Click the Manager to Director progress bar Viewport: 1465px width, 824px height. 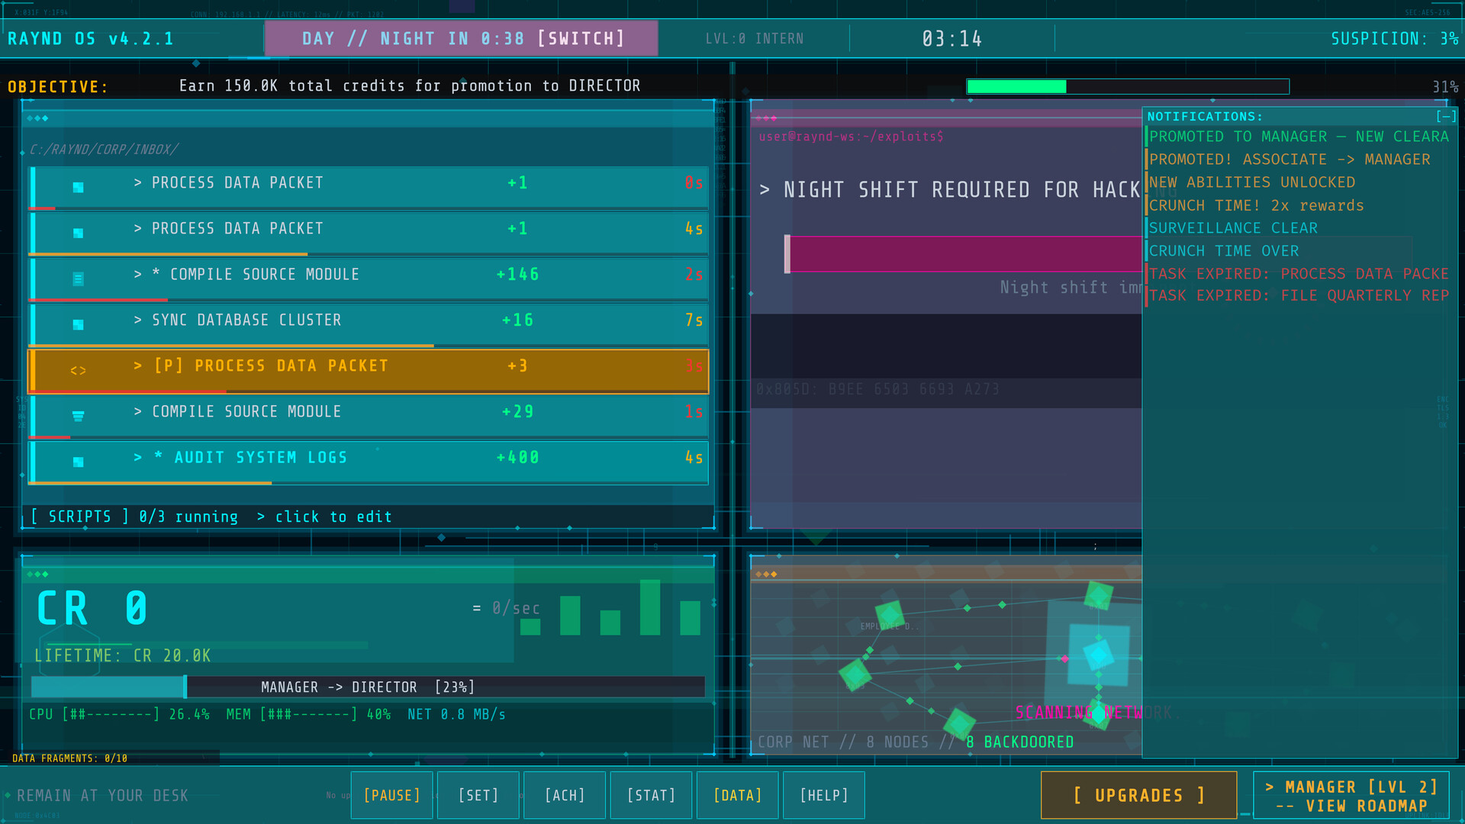coord(368,687)
